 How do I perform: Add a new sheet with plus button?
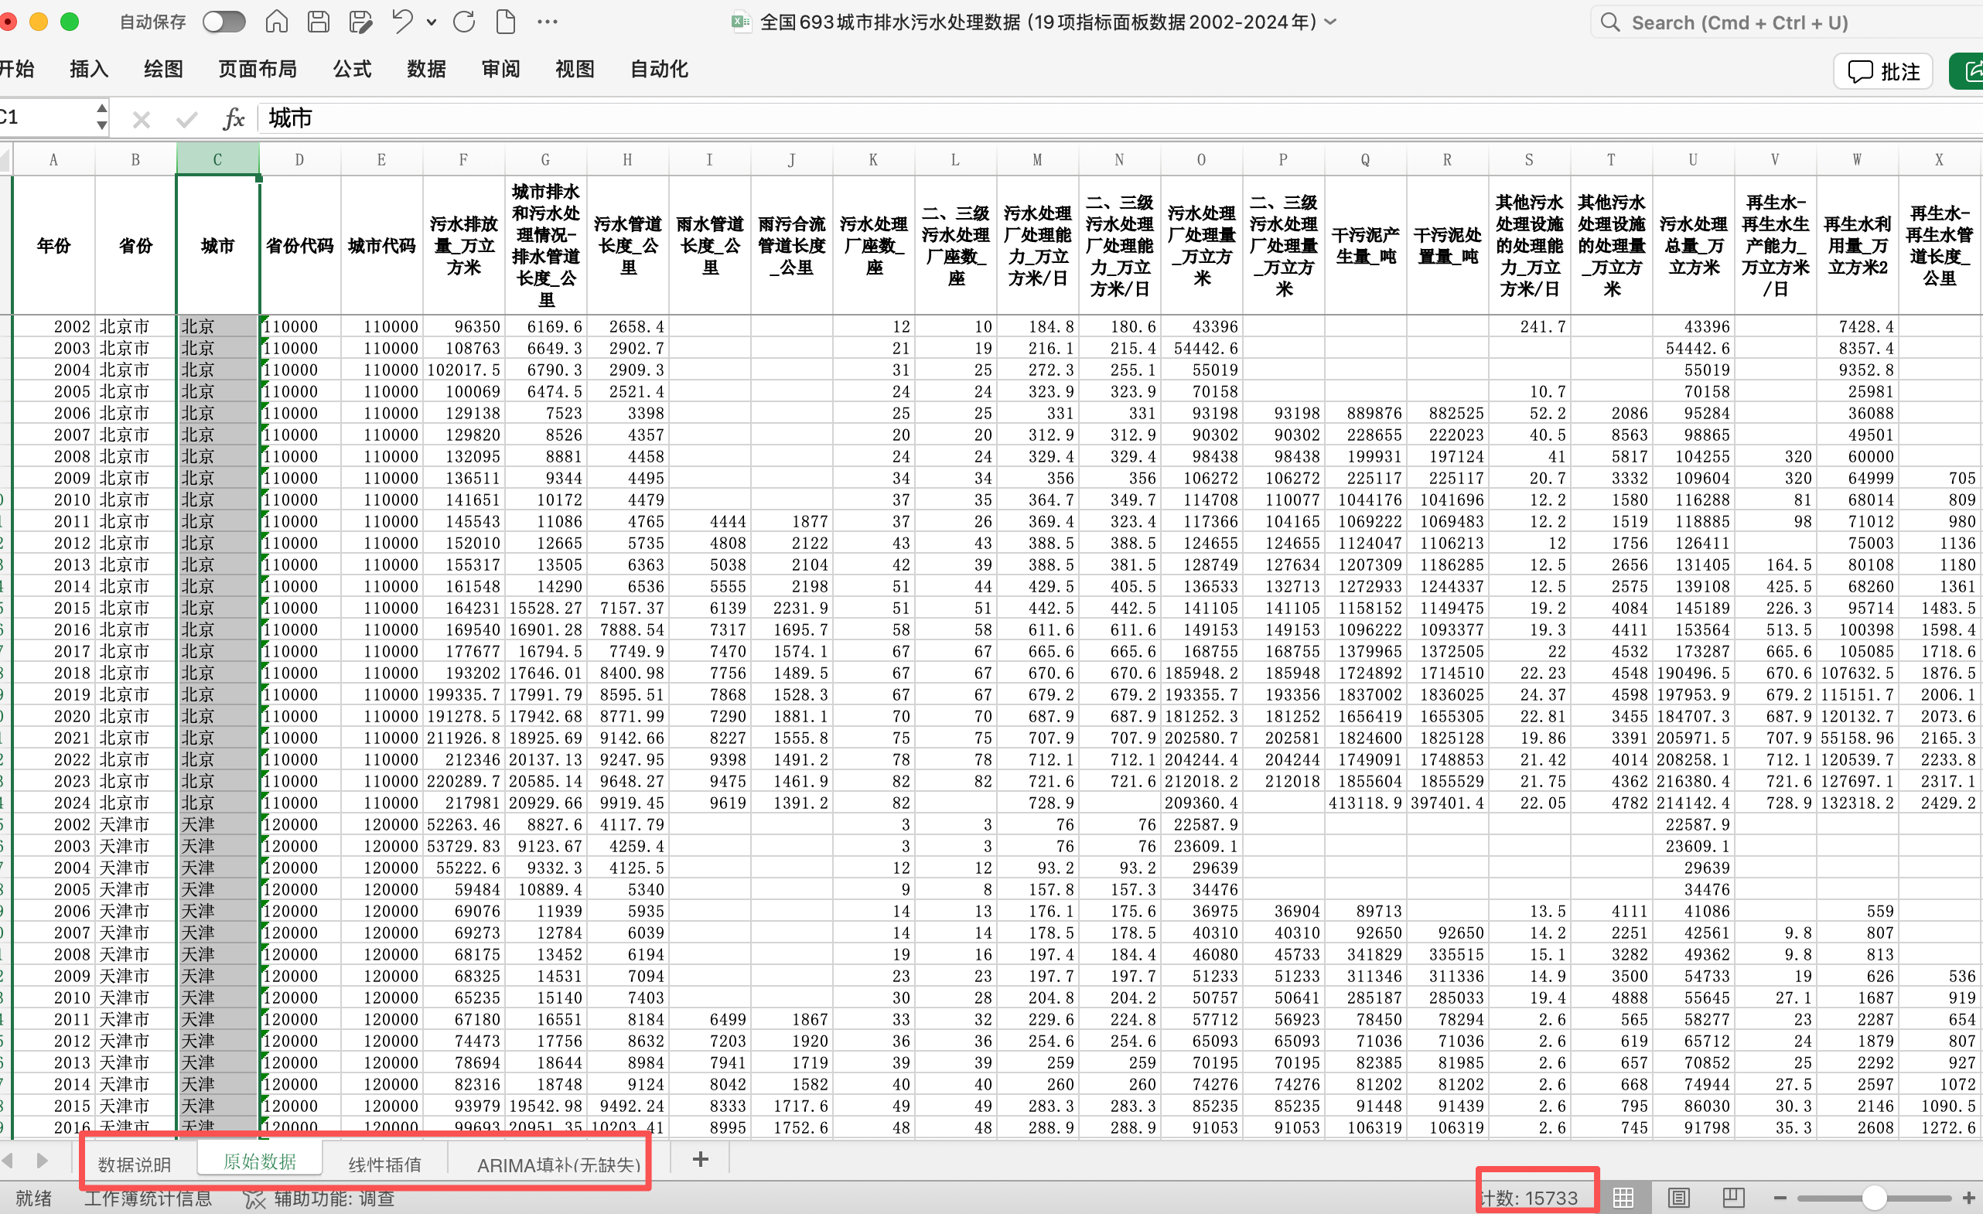coord(700,1159)
